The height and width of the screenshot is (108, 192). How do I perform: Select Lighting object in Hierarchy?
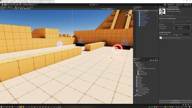pos(143,13)
